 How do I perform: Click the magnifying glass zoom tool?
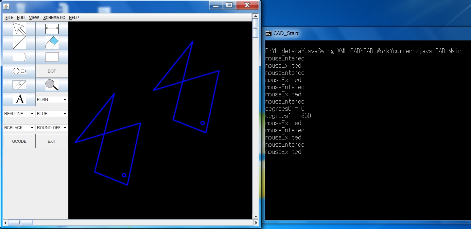[x=52, y=85]
